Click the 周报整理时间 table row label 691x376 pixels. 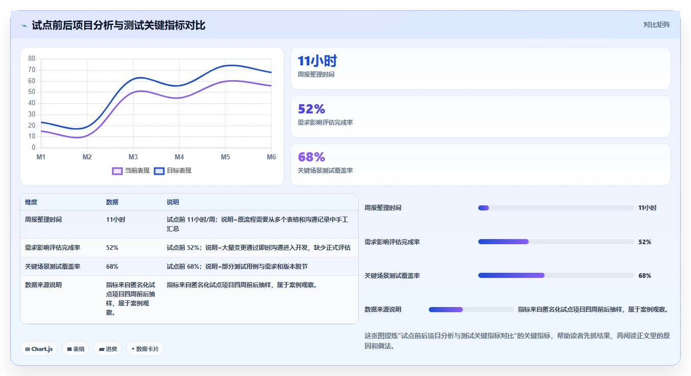(x=43, y=220)
